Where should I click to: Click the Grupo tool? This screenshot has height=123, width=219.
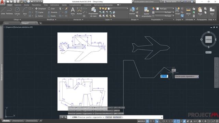pyautogui.click(x=178, y=11)
